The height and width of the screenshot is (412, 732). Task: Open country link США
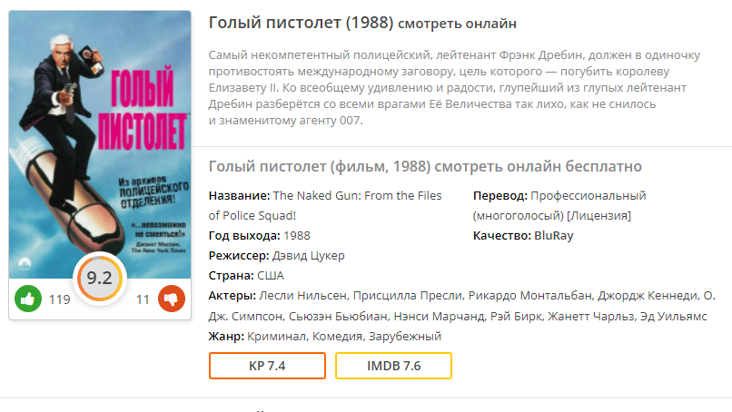coord(271,275)
